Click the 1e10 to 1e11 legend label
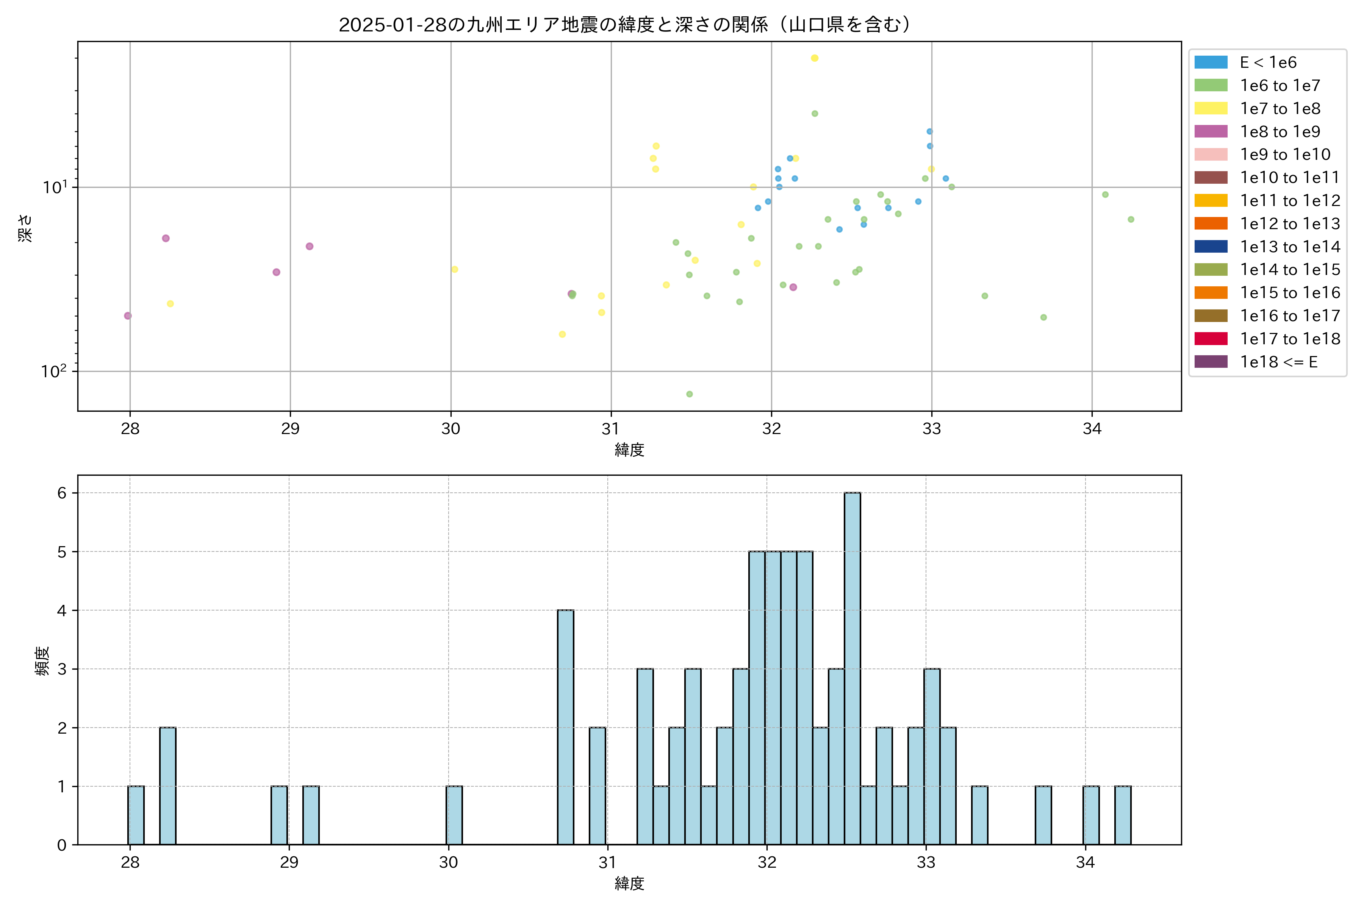 coord(1290,177)
